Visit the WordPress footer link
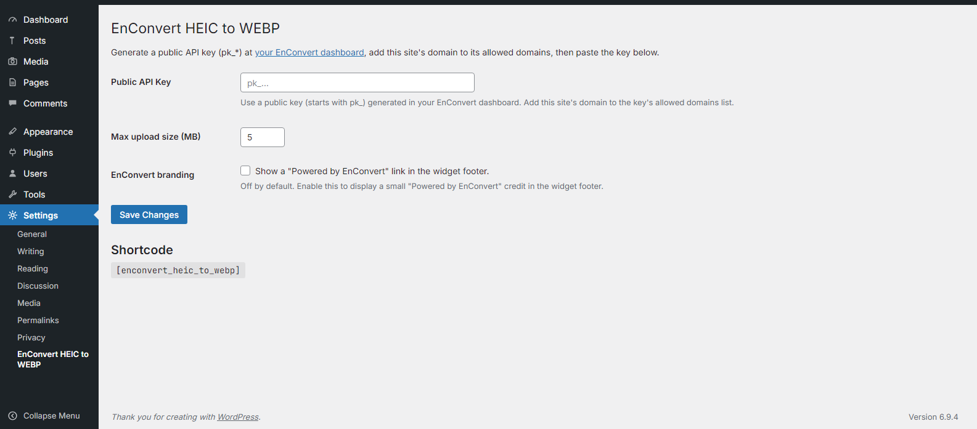Viewport: 977px width, 429px height. point(238,417)
